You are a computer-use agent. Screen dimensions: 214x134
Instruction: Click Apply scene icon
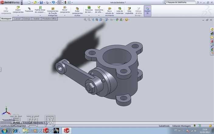tap(121, 20)
